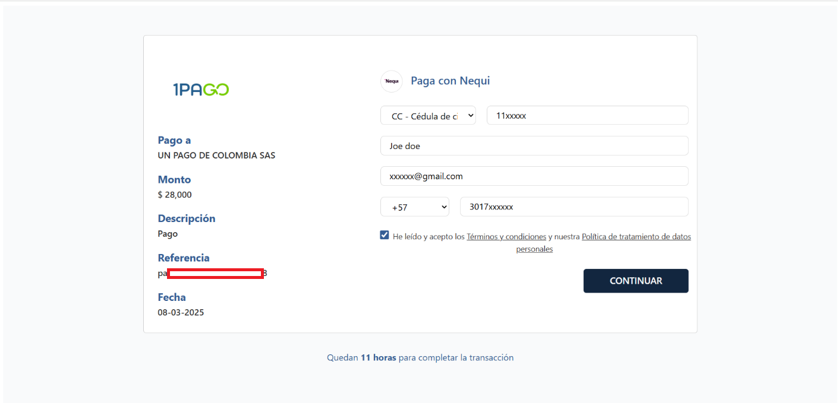The height and width of the screenshot is (403, 838).
Task: Focus the document number field 11xxxxx
Action: tap(587, 116)
